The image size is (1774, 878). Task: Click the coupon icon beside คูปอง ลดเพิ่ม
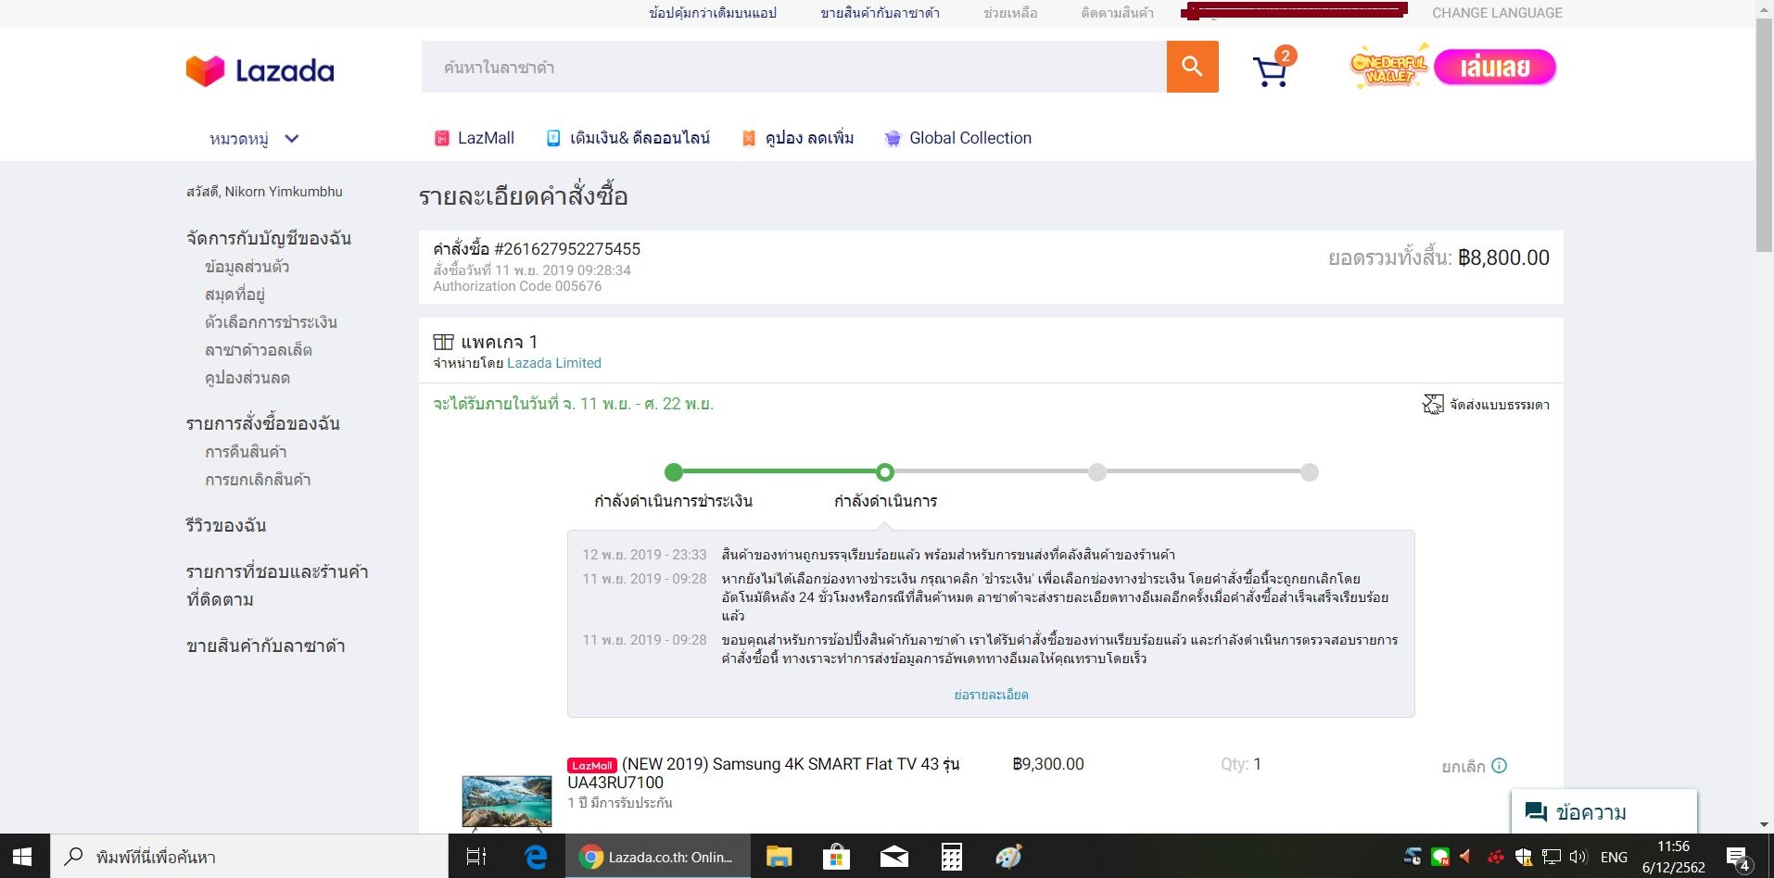pos(748,138)
